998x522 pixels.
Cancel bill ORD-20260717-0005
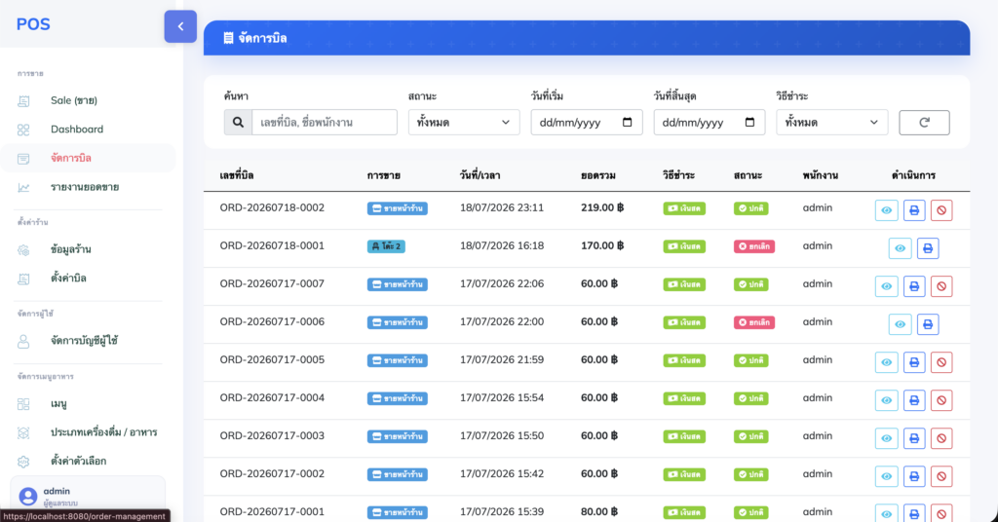(941, 362)
